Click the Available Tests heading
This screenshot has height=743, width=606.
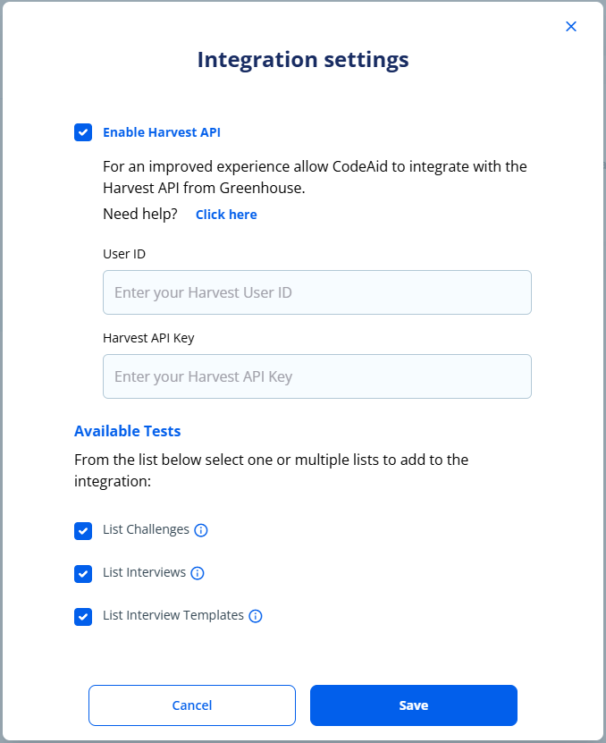(128, 431)
